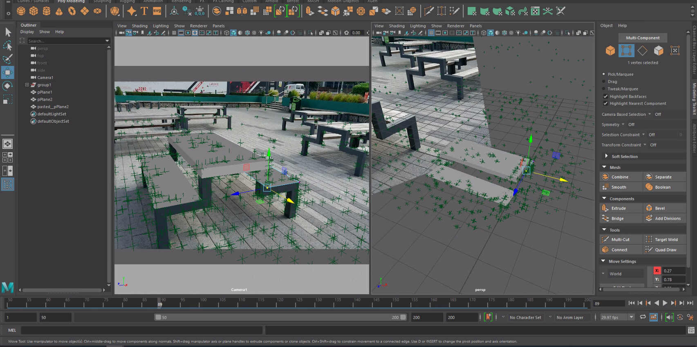Activate the Quad Draw tool
The width and height of the screenshot is (697, 347).
coord(665,250)
